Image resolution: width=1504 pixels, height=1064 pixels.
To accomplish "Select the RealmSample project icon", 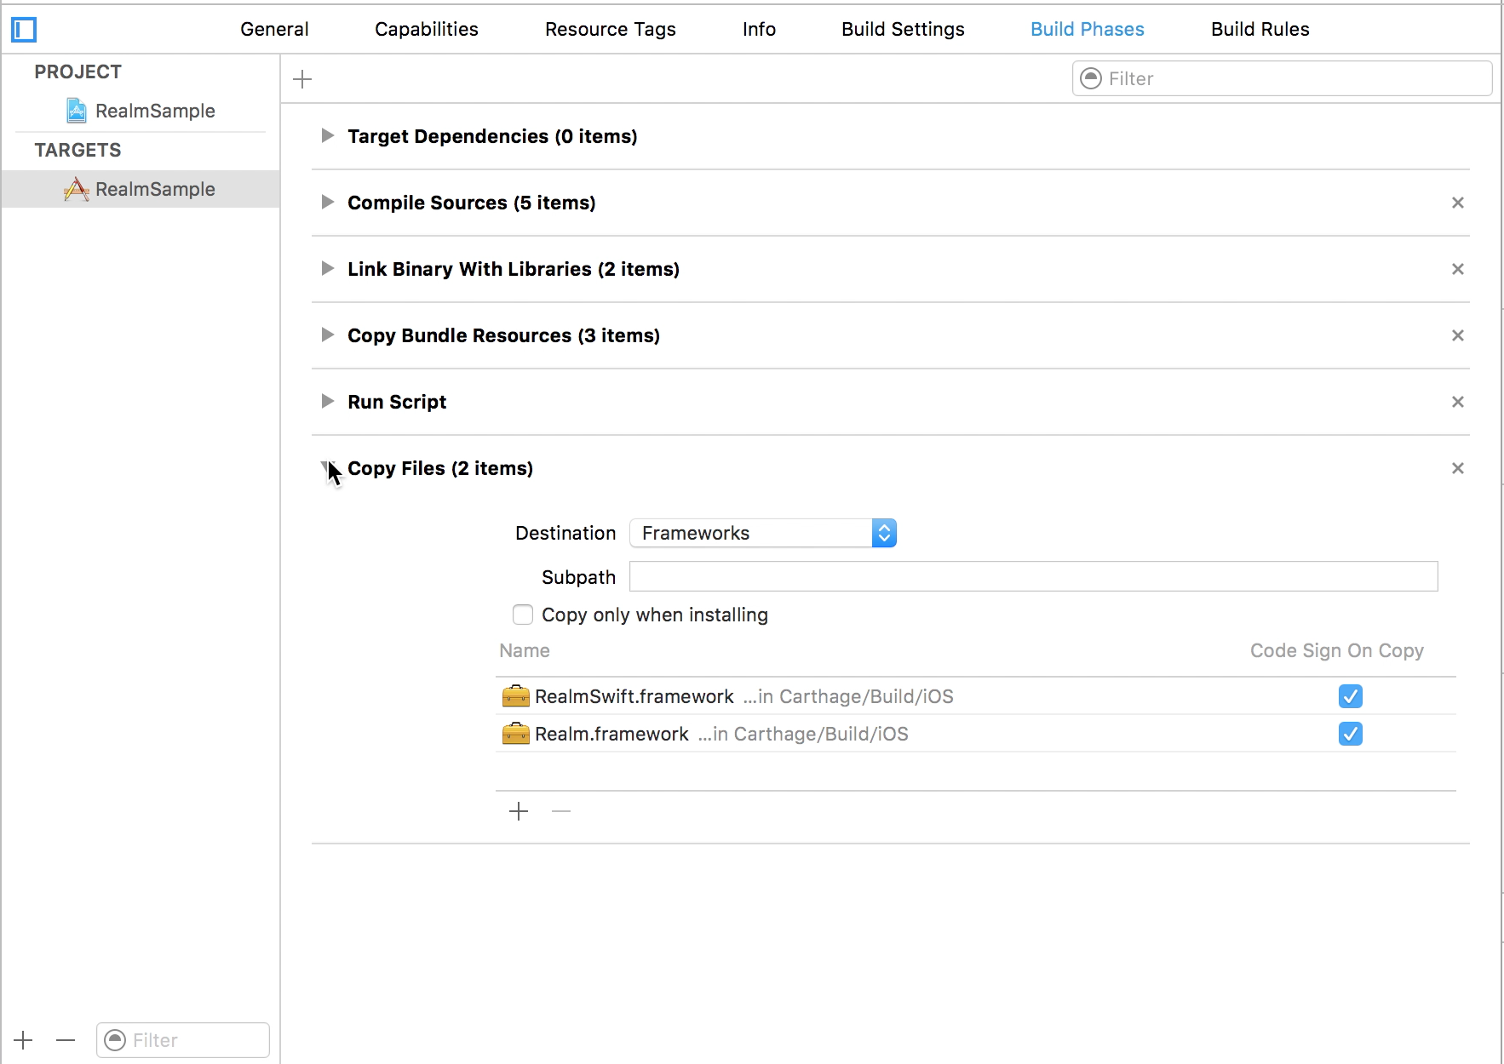I will (77, 111).
